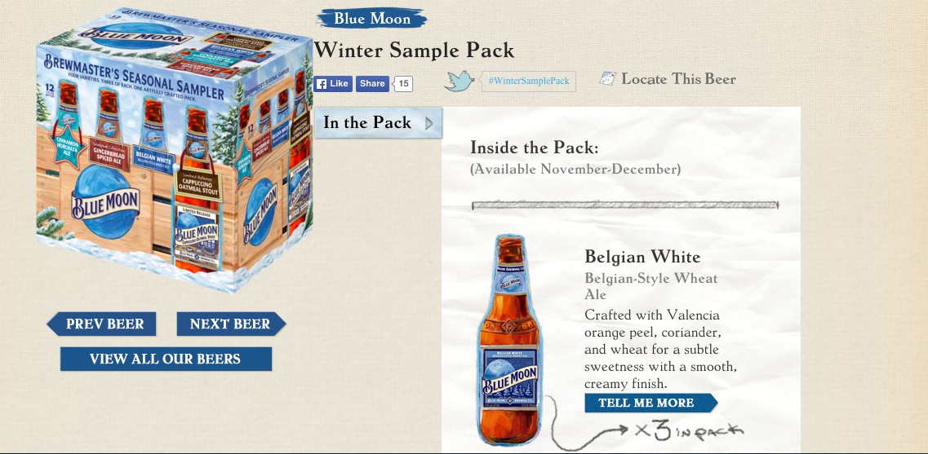
Task: Open the Blue Moon logo badge
Action: click(x=371, y=18)
